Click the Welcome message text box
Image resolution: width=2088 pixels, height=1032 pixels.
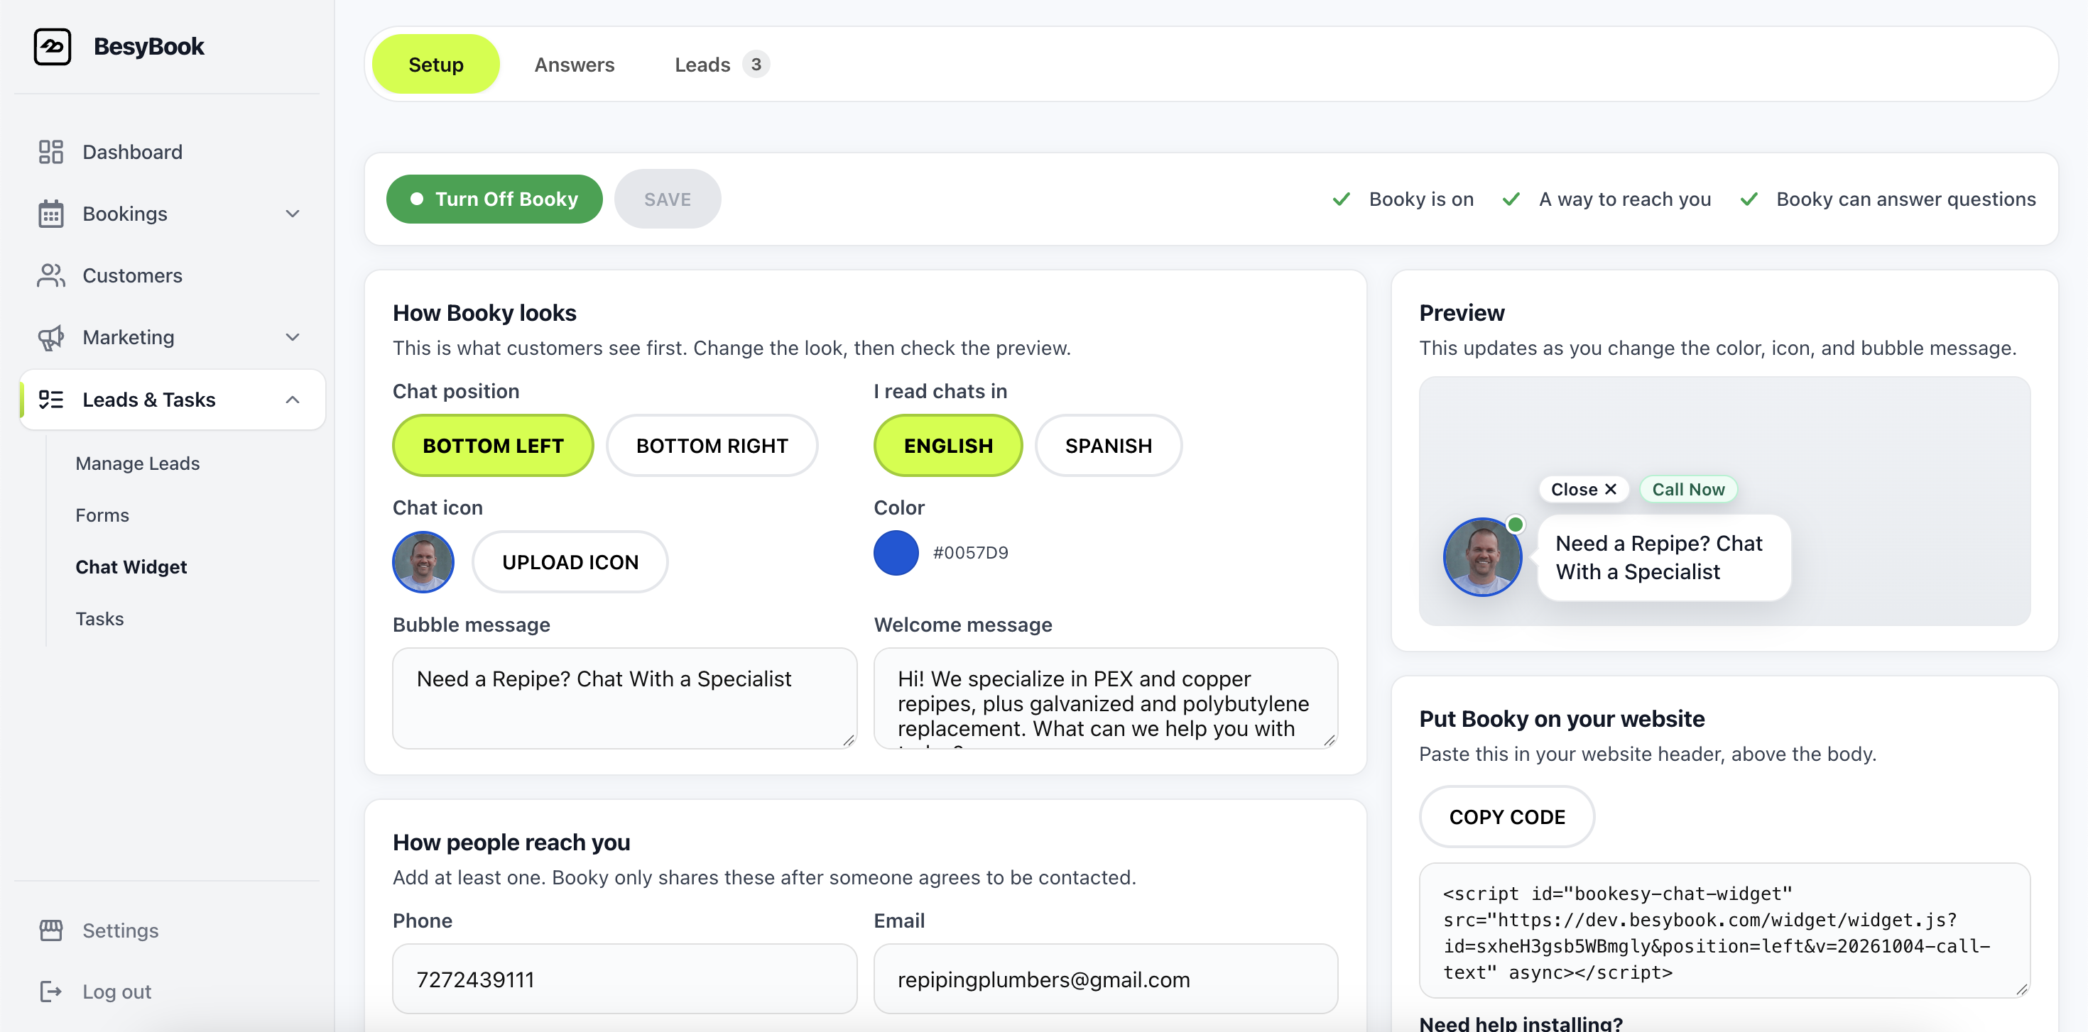pos(1106,698)
